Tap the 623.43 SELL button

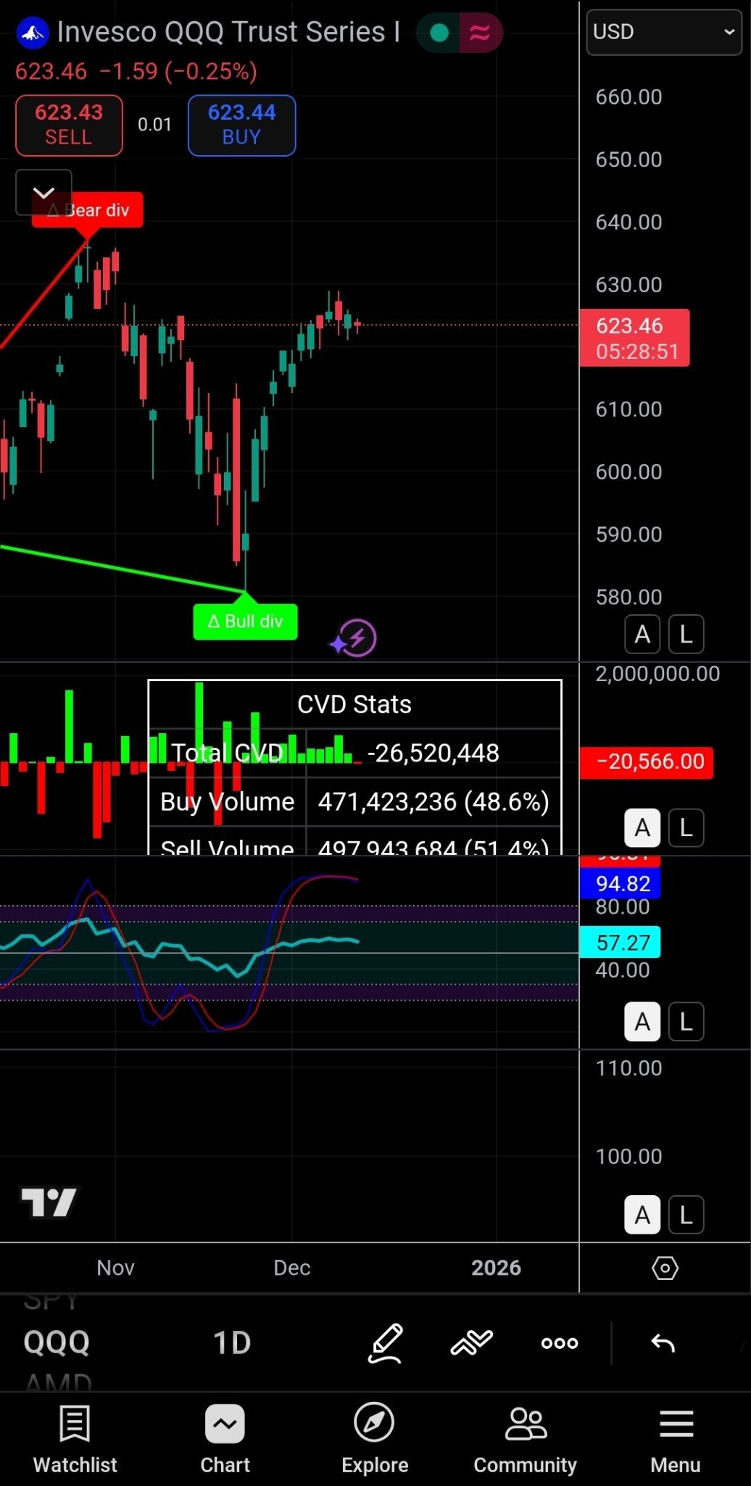(69, 125)
